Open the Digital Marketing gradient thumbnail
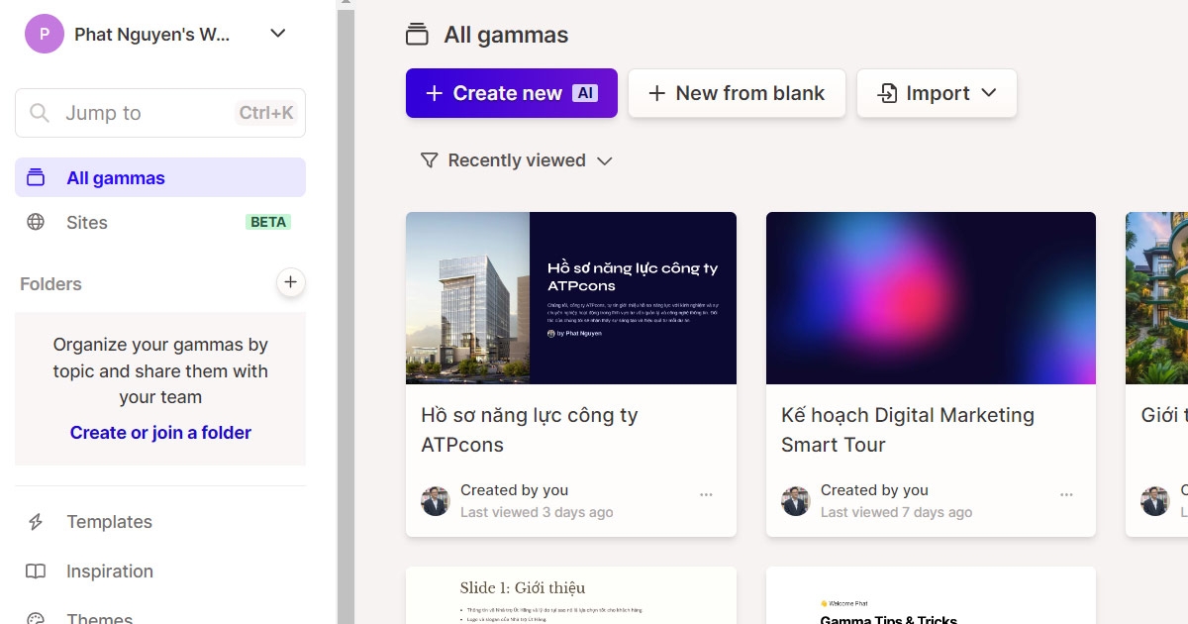 click(x=931, y=298)
